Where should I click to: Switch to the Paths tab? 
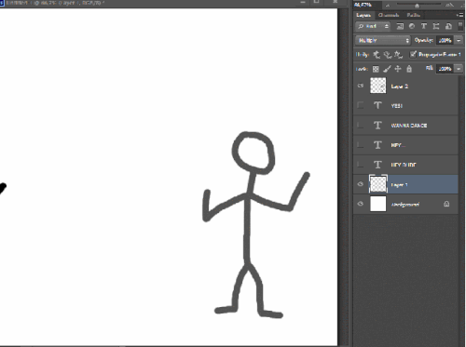tap(413, 15)
